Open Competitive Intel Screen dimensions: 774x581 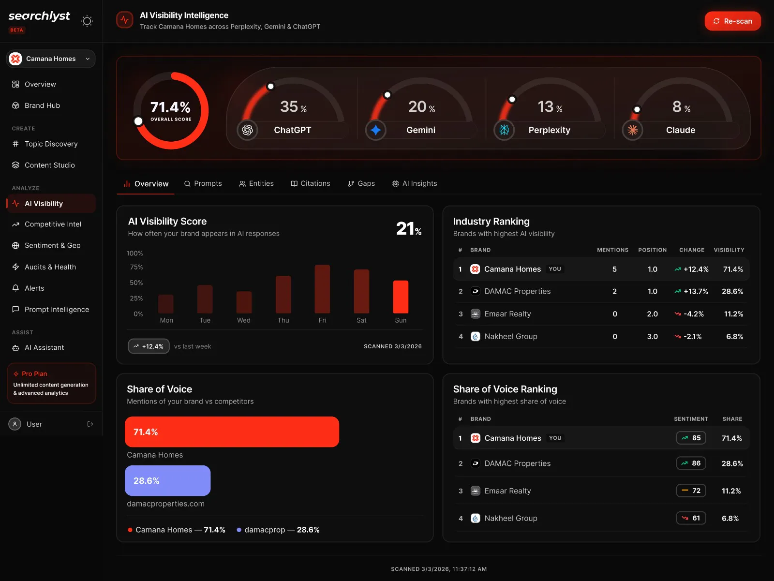coord(51,224)
